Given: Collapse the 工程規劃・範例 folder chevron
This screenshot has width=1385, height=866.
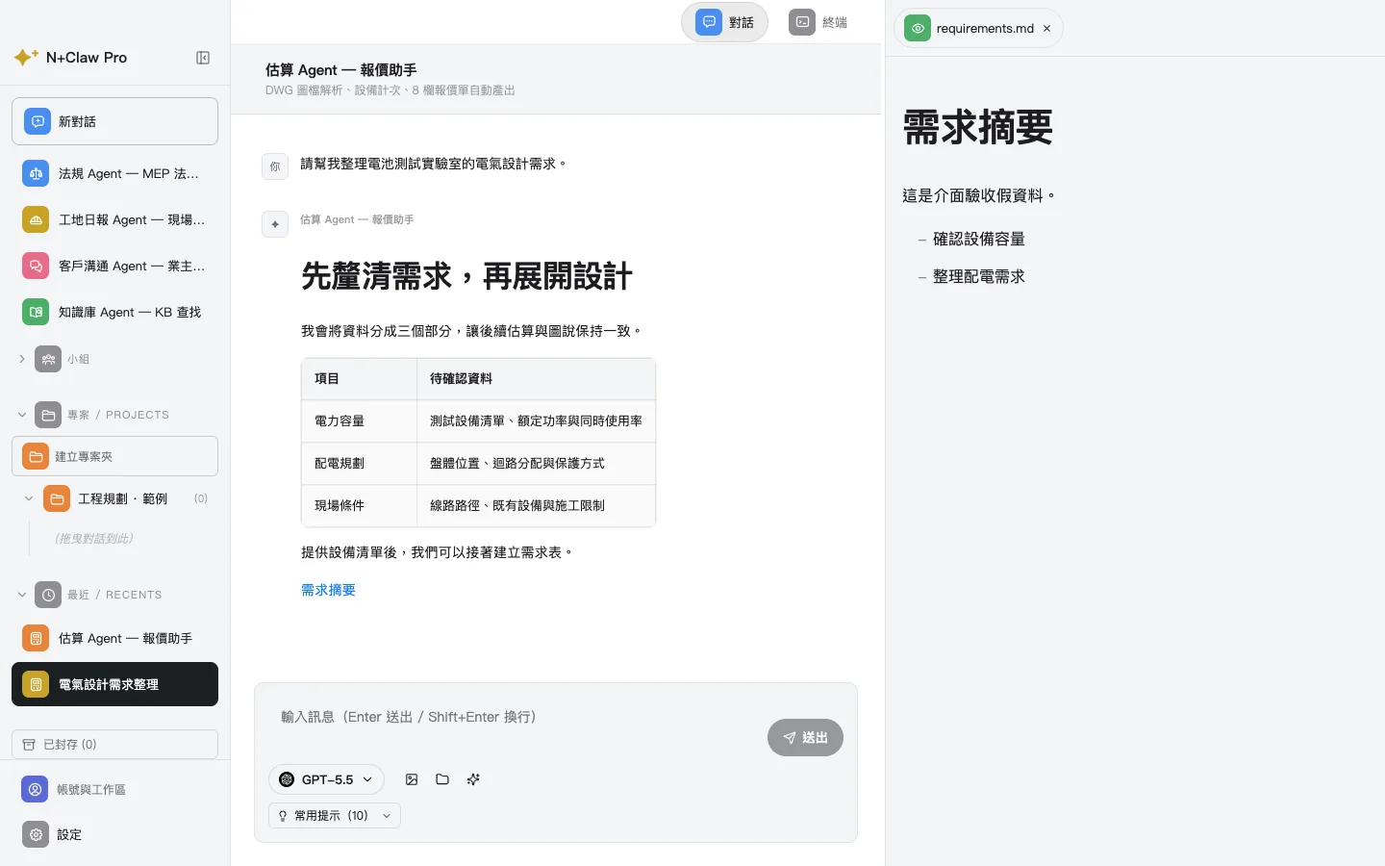Looking at the screenshot, I should pyautogui.click(x=29, y=498).
